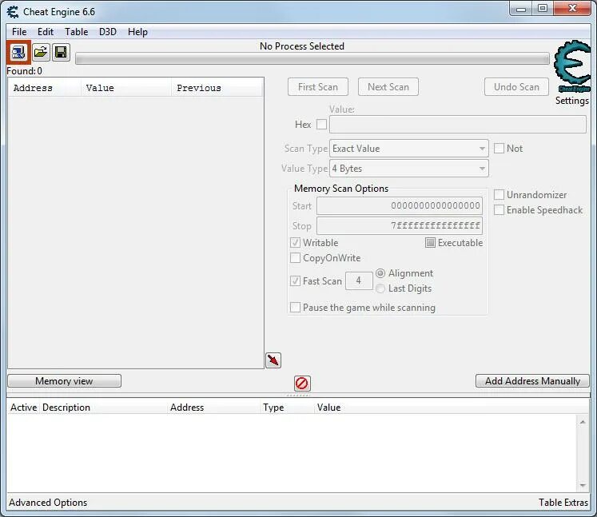Click the Address column header in results
597x517 pixels.
[44, 88]
